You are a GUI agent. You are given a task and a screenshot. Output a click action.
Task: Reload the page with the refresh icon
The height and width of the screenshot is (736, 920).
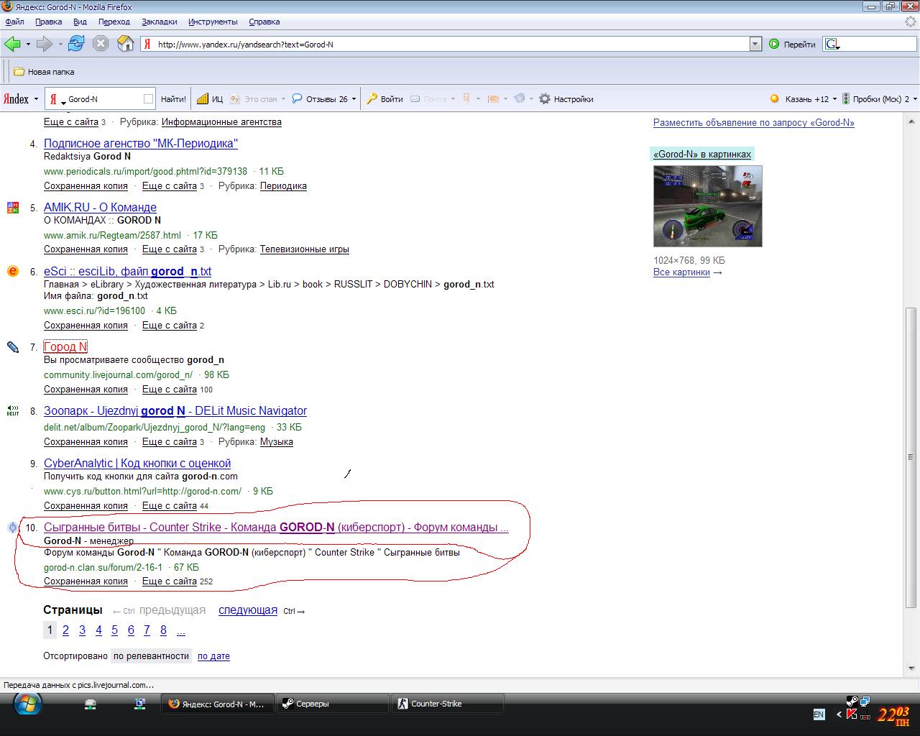(x=76, y=43)
